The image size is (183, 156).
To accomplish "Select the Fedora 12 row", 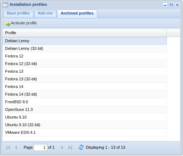I will 85,56.
